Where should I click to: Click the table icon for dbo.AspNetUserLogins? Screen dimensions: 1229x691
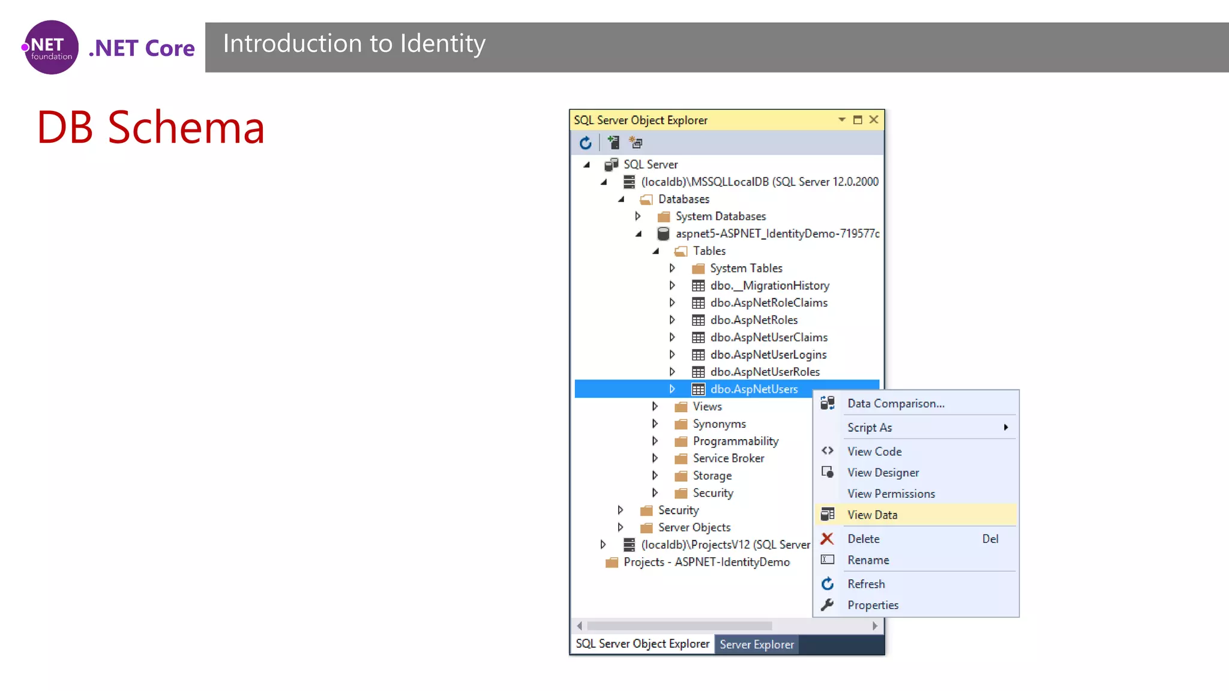point(699,354)
